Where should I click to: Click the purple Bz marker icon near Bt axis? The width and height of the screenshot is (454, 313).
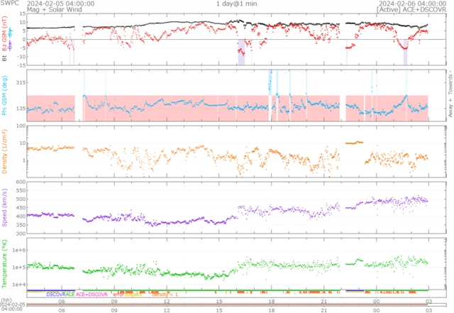[11, 45]
